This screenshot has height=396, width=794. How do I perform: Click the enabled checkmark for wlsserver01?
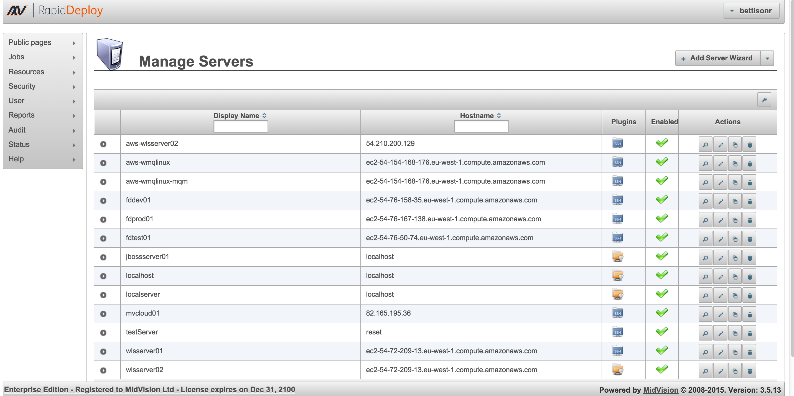[662, 350]
